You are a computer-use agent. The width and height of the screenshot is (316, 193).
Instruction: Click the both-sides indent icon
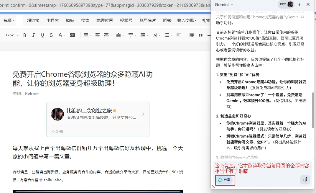point(106,35)
